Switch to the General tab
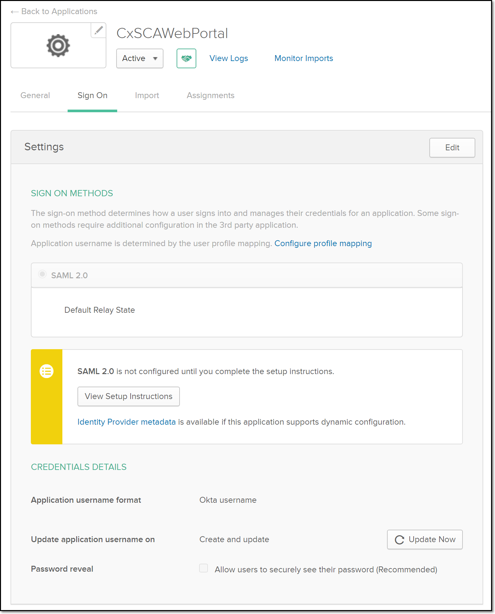 [x=35, y=95]
